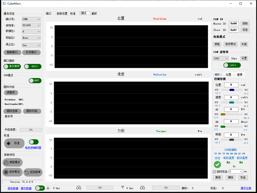Click the Slave ID input field
The image size is (257, 193).
pyautogui.click(x=234, y=30)
